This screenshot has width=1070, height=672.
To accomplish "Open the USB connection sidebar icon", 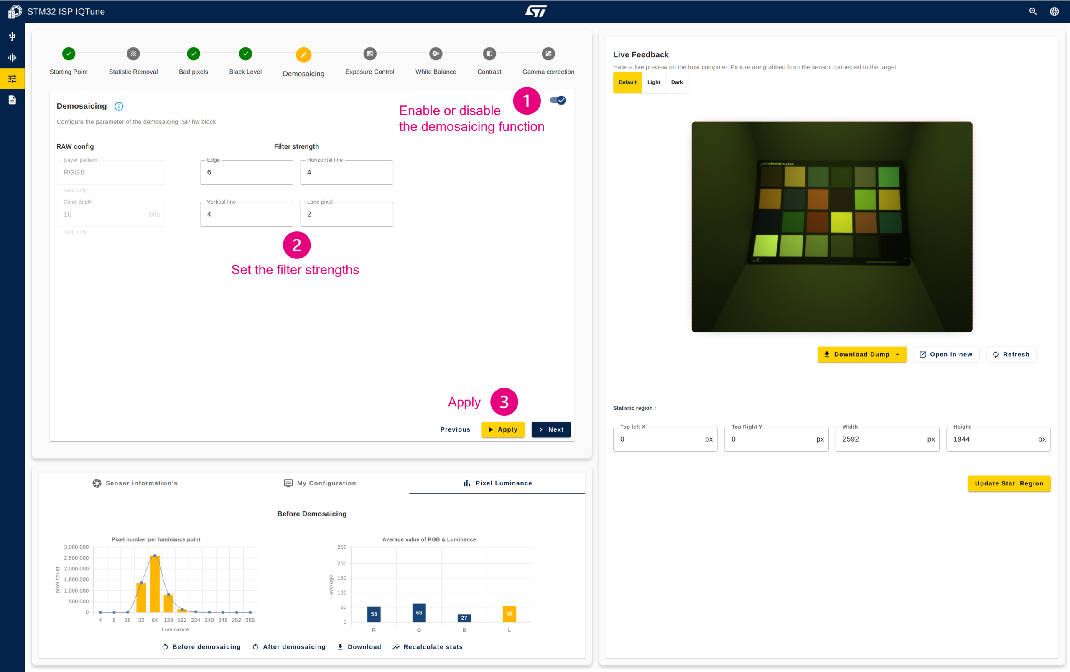I will 12,36.
